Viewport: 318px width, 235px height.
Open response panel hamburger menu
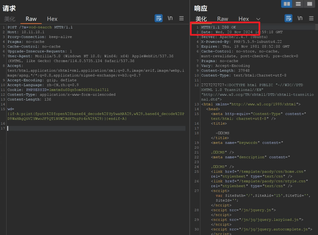point(311,18)
